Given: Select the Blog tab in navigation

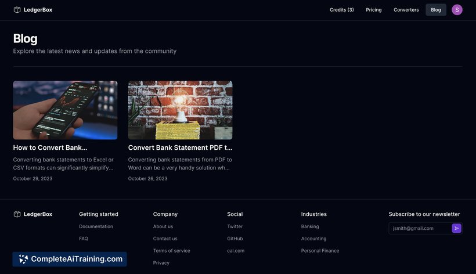Looking at the screenshot, I should pyautogui.click(x=435, y=10).
